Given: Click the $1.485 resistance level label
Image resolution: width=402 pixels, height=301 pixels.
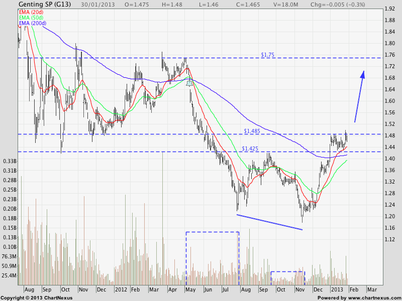Looking at the screenshot, I should click(x=251, y=131).
